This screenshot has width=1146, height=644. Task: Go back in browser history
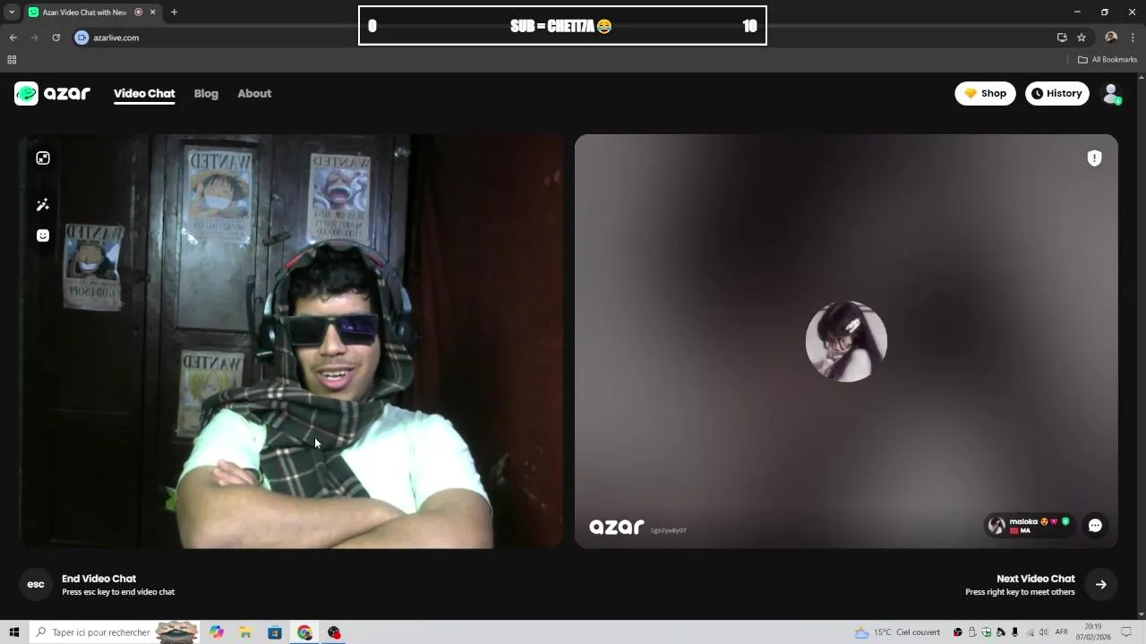(x=13, y=38)
